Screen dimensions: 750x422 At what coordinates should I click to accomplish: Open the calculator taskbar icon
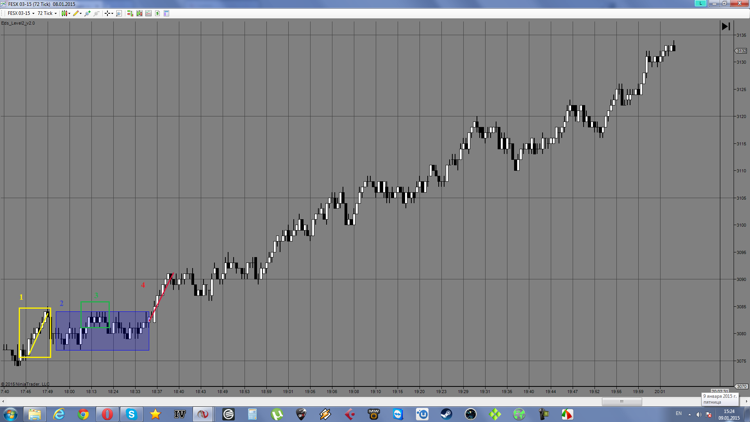[x=252, y=414]
